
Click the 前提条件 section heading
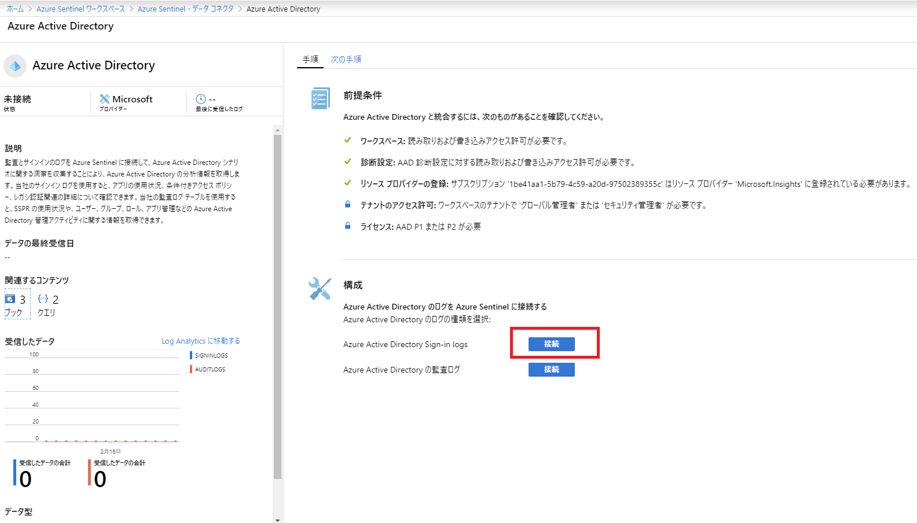pos(362,95)
